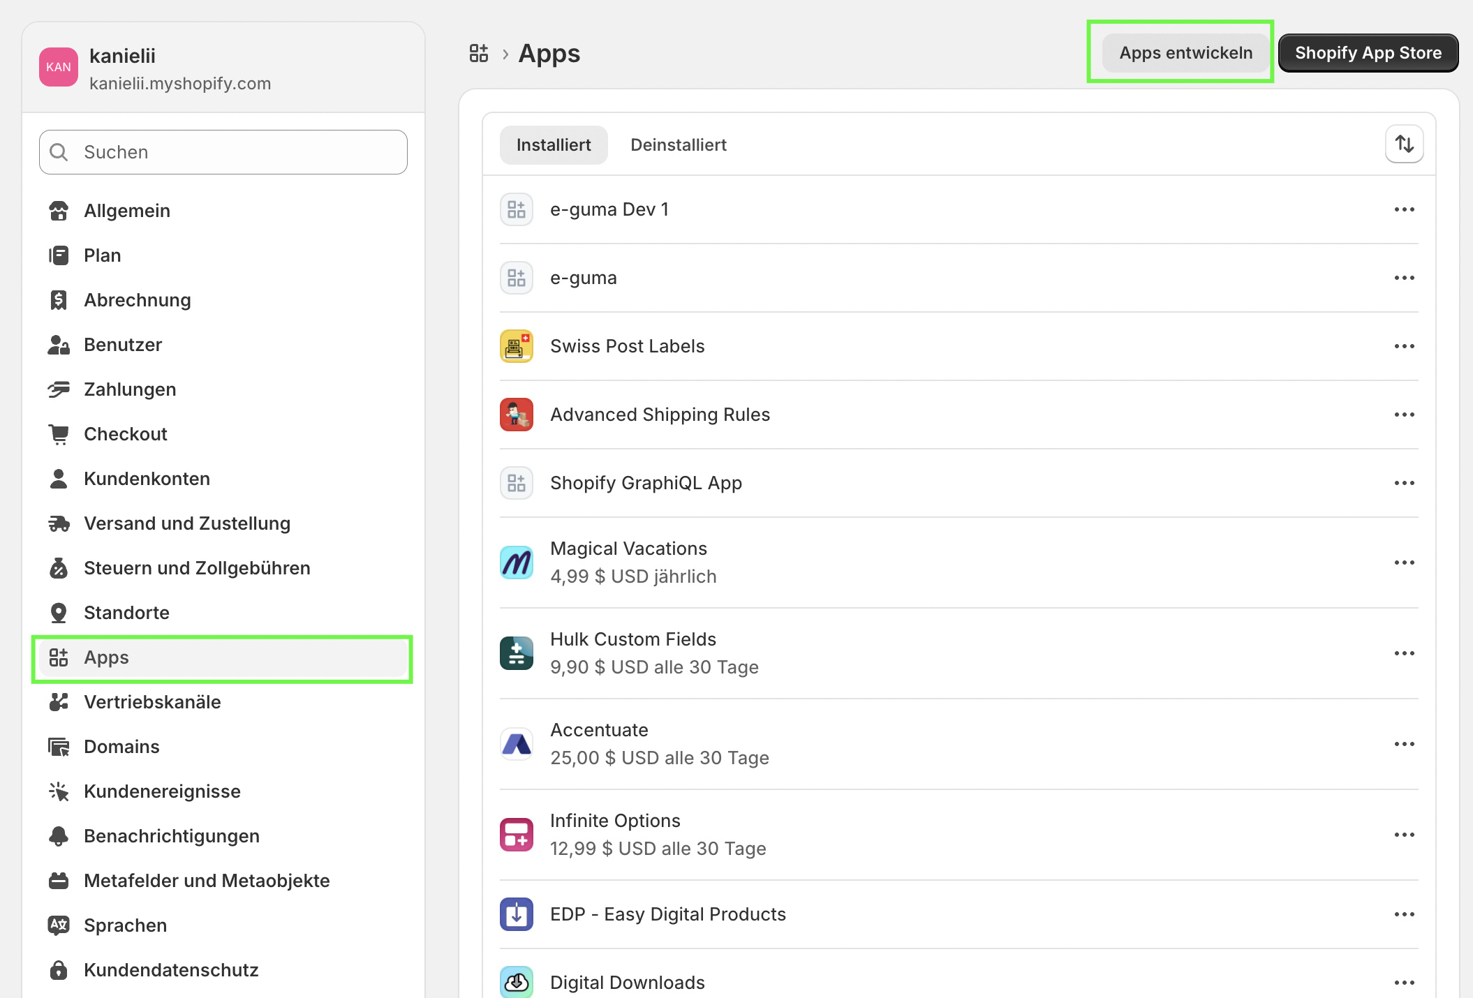
Task: Open the Shopify App Store button
Action: pos(1368,53)
